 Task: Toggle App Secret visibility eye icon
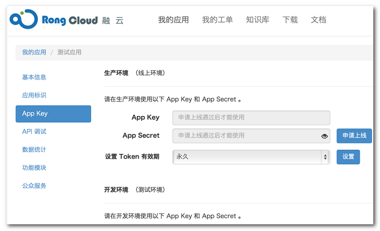(324, 136)
